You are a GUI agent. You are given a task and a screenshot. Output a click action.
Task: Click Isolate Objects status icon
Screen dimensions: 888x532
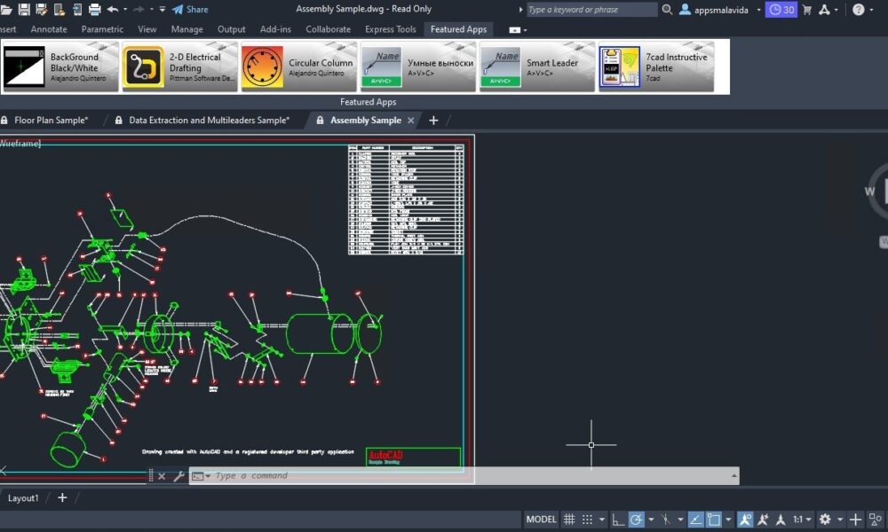coord(876,519)
